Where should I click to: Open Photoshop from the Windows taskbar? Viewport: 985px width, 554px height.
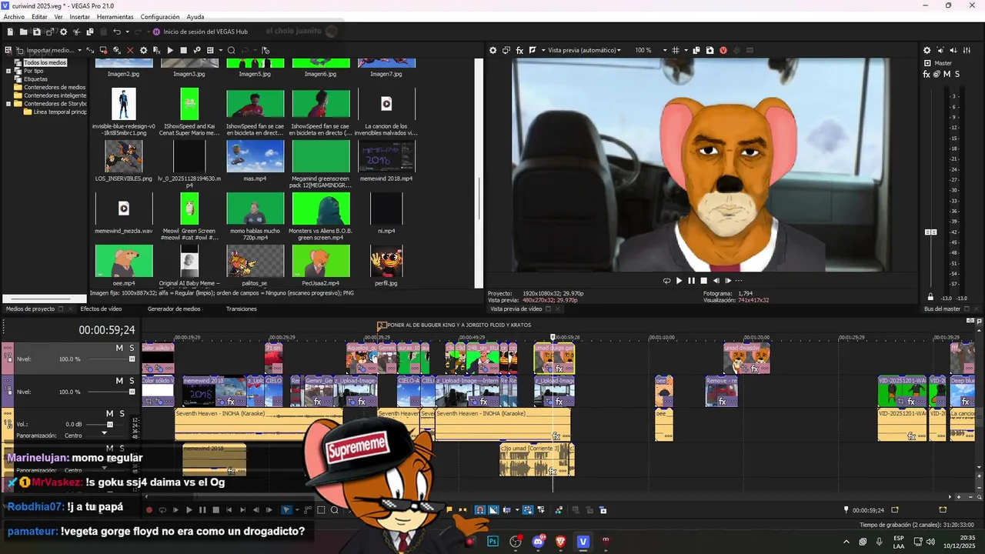493,542
